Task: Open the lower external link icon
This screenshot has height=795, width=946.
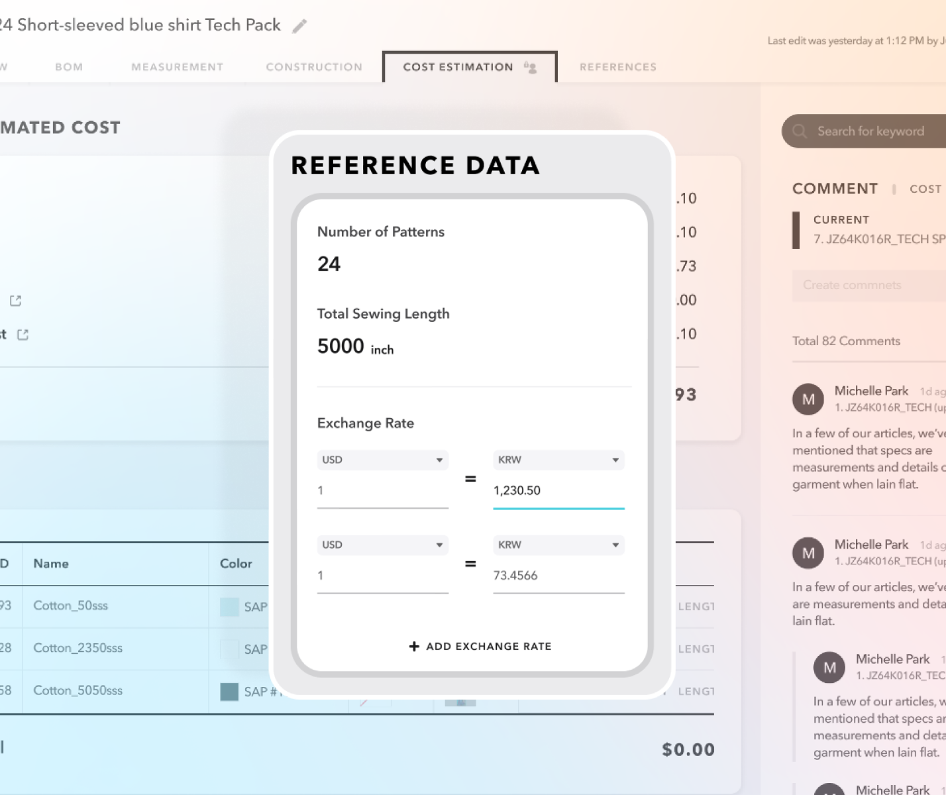Action: pyautogui.click(x=23, y=335)
